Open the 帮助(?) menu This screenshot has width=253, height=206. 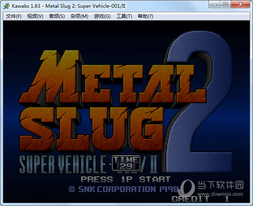coord(145,16)
